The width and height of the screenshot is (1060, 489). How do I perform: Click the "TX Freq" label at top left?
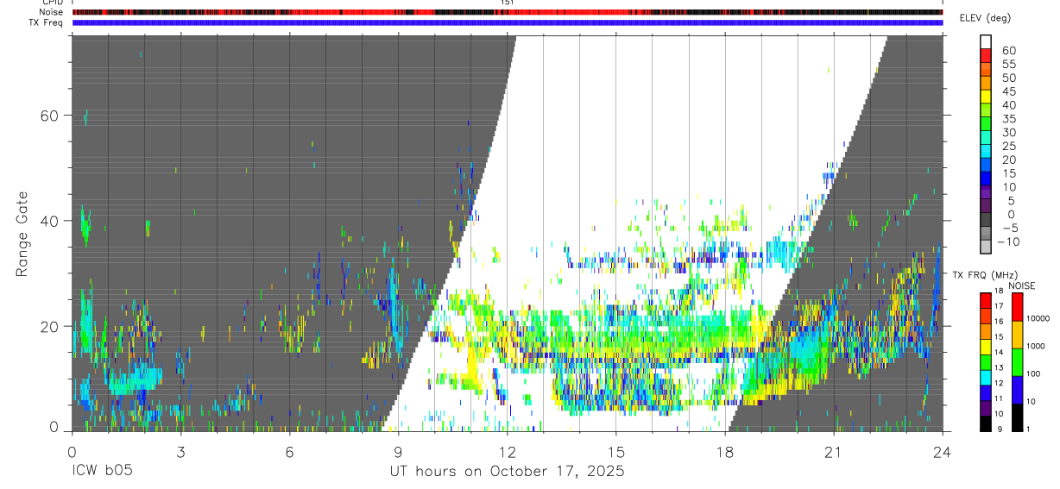coord(47,22)
